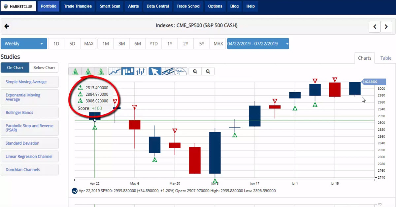396x207 pixels.
Task: Switch to the line chart view icon
Action: pyautogui.click(x=115, y=71)
